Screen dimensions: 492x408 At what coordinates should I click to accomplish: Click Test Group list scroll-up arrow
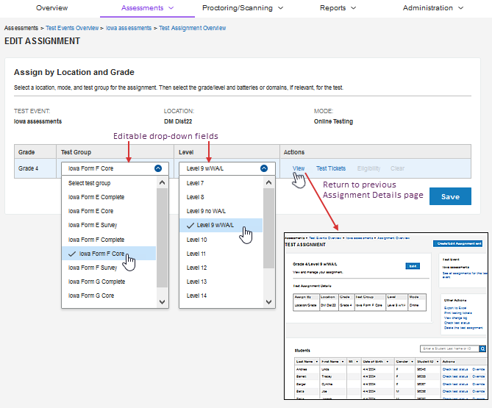click(x=163, y=182)
